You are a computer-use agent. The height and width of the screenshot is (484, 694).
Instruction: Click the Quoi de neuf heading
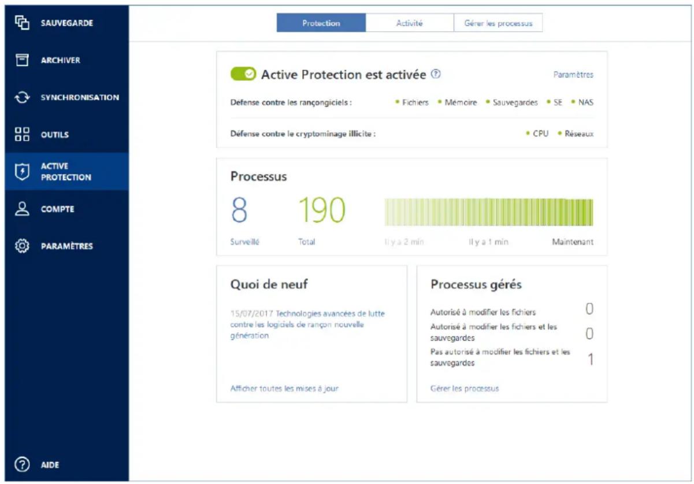(x=269, y=284)
